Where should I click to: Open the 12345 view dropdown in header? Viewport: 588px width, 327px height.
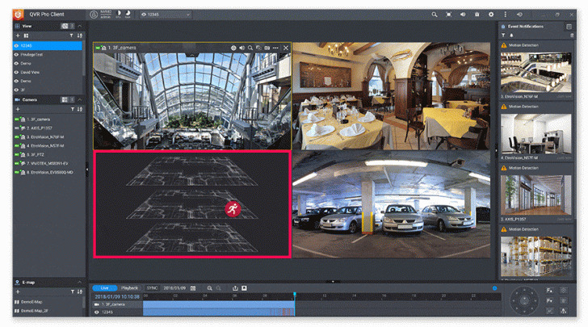(166, 15)
